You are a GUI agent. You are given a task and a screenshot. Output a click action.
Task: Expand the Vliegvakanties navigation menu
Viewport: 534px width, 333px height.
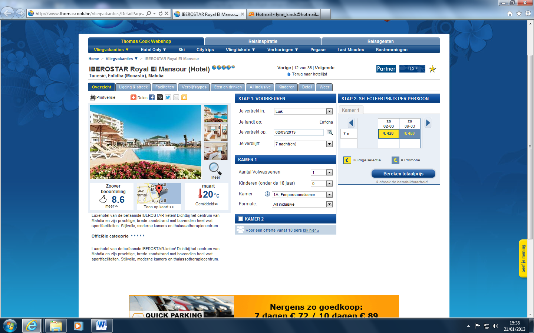pyautogui.click(x=111, y=50)
